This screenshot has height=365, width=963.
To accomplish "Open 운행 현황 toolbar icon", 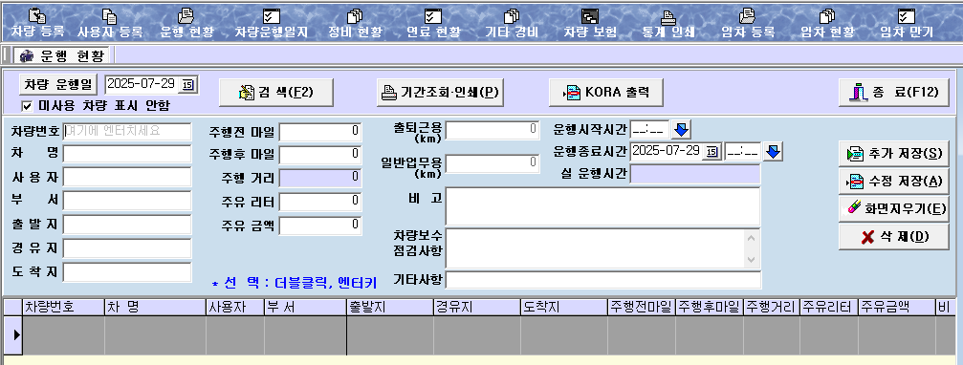I will click(x=186, y=24).
